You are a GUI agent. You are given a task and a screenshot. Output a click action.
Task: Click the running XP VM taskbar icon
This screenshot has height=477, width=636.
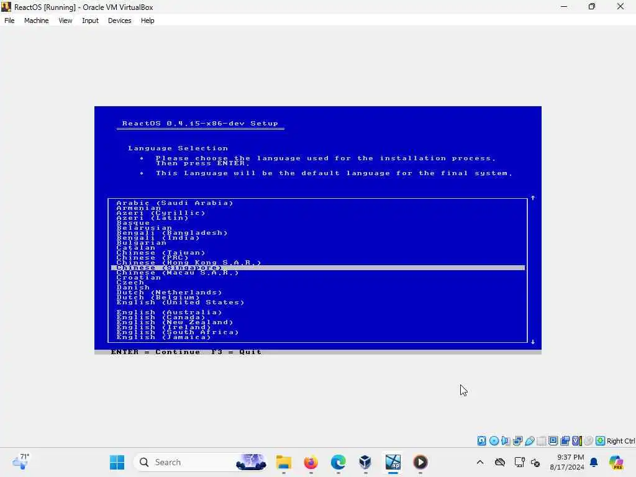click(393, 462)
